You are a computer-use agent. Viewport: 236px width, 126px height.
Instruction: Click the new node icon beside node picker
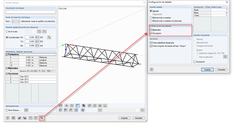click(44, 31)
